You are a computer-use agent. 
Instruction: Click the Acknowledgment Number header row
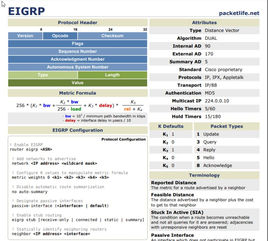pyautogui.click(x=78, y=59)
